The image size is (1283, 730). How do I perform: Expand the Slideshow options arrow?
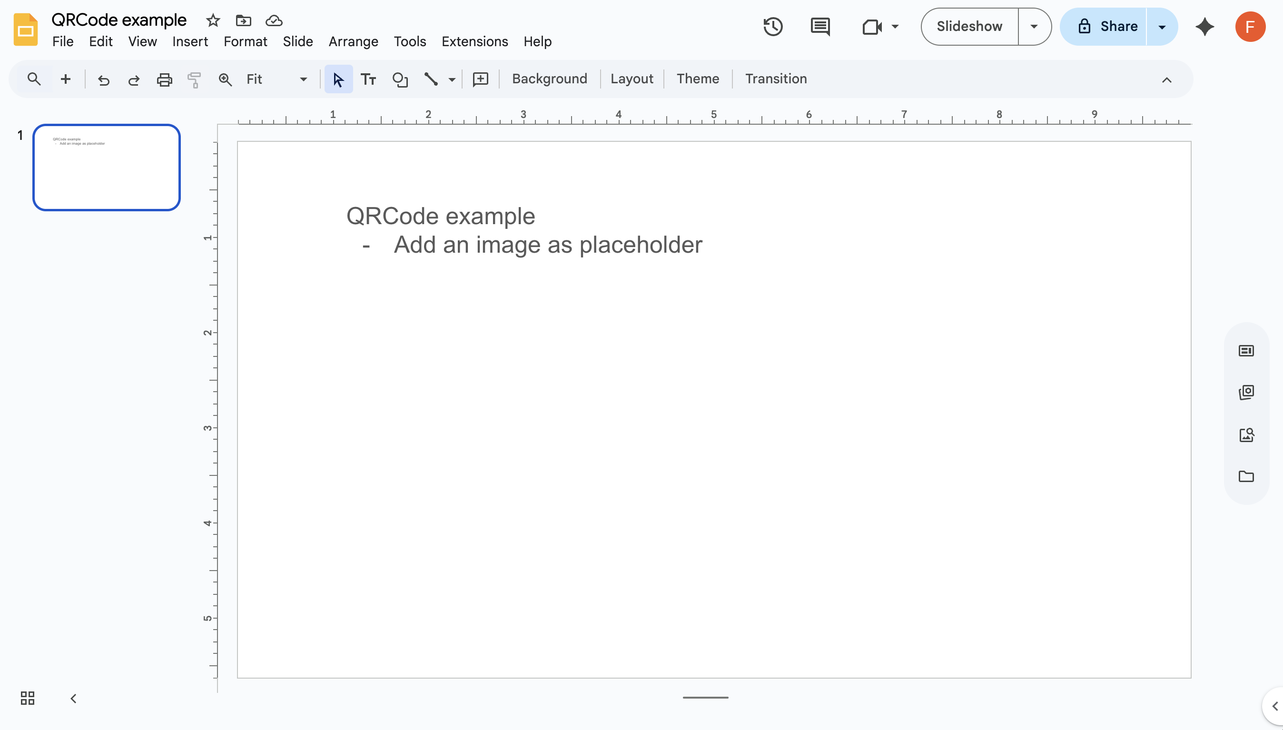[1034, 27]
